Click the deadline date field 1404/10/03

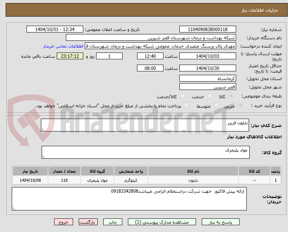[x=207, y=56]
